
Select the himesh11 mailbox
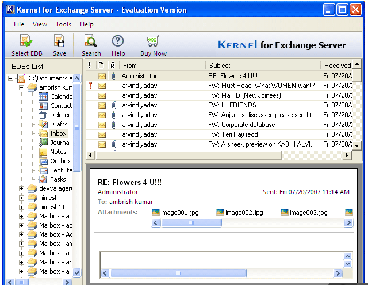(52, 207)
